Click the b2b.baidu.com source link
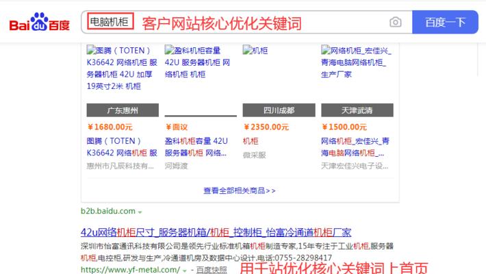486x274 pixels. [x=108, y=211]
